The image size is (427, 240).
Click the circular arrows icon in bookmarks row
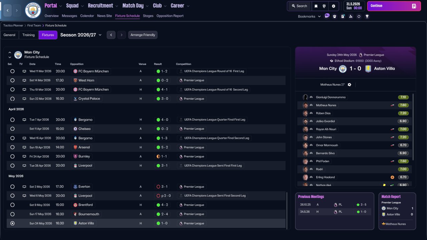(x=359, y=16)
